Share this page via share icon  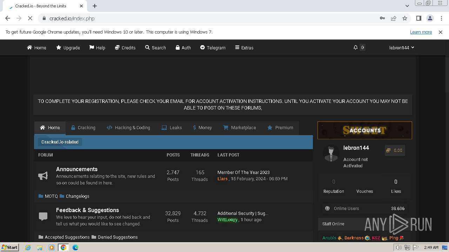pos(394,18)
